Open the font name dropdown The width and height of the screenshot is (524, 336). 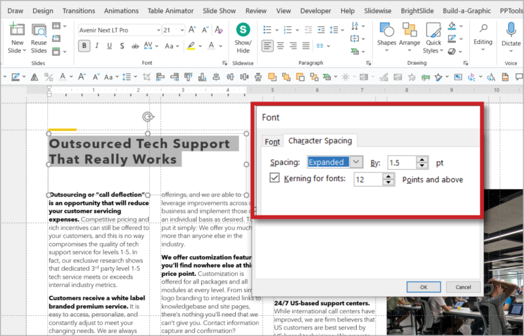159,30
